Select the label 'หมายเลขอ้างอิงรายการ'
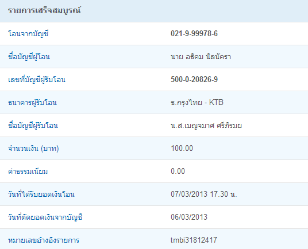Image resolution: width=308 pixels, height=249 pixels. [x=44, y=240]
